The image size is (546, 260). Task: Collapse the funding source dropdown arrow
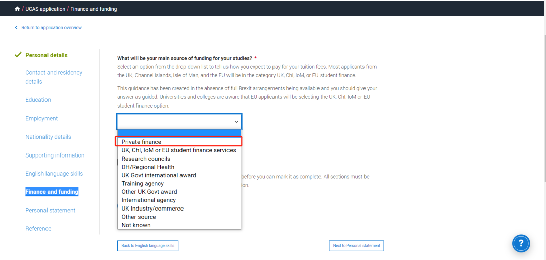coord(236,122)
